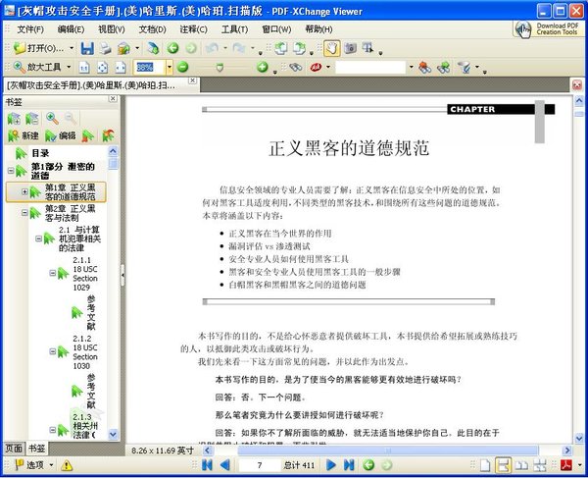Click the zoom-in magnifier in bookmarks panel
Image resolution: width=588 pixels, height=478 pixels.
pos(52,118)
